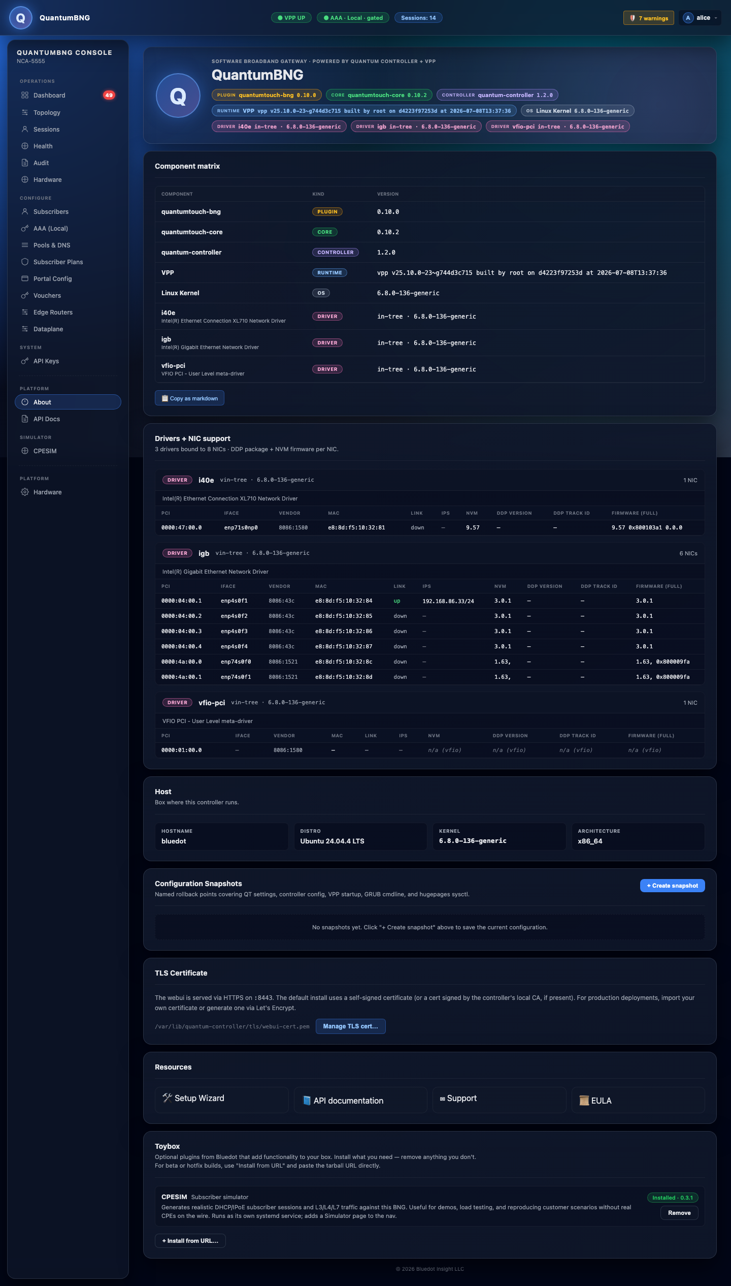This screenshot has width=731, height=1286.
Task: Remove the CPESIM plugin
Action: pos(679,1213)
